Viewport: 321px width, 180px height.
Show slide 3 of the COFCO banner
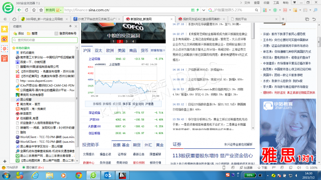coord(126,41)
